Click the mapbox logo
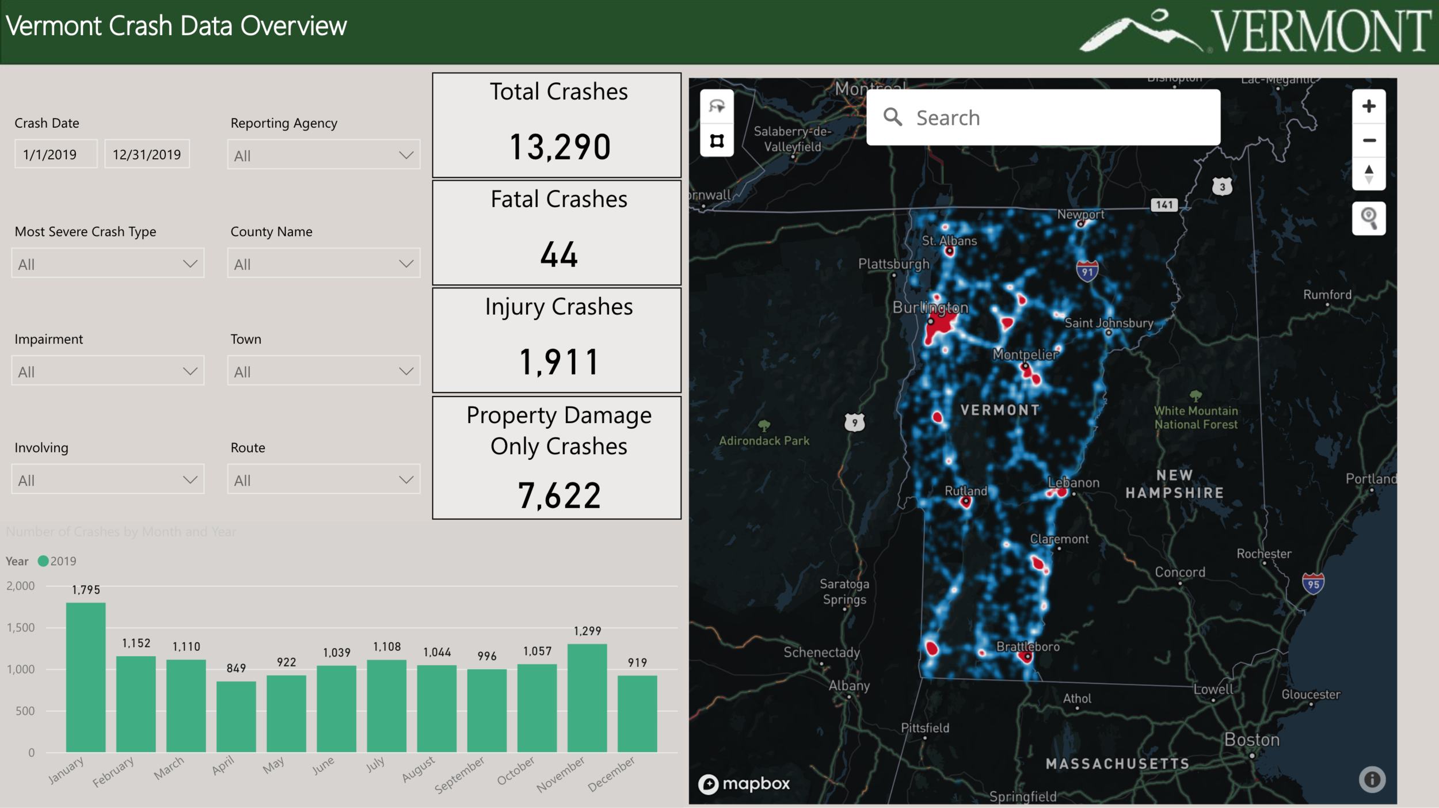1439x808 pixels. pos(744,783)
